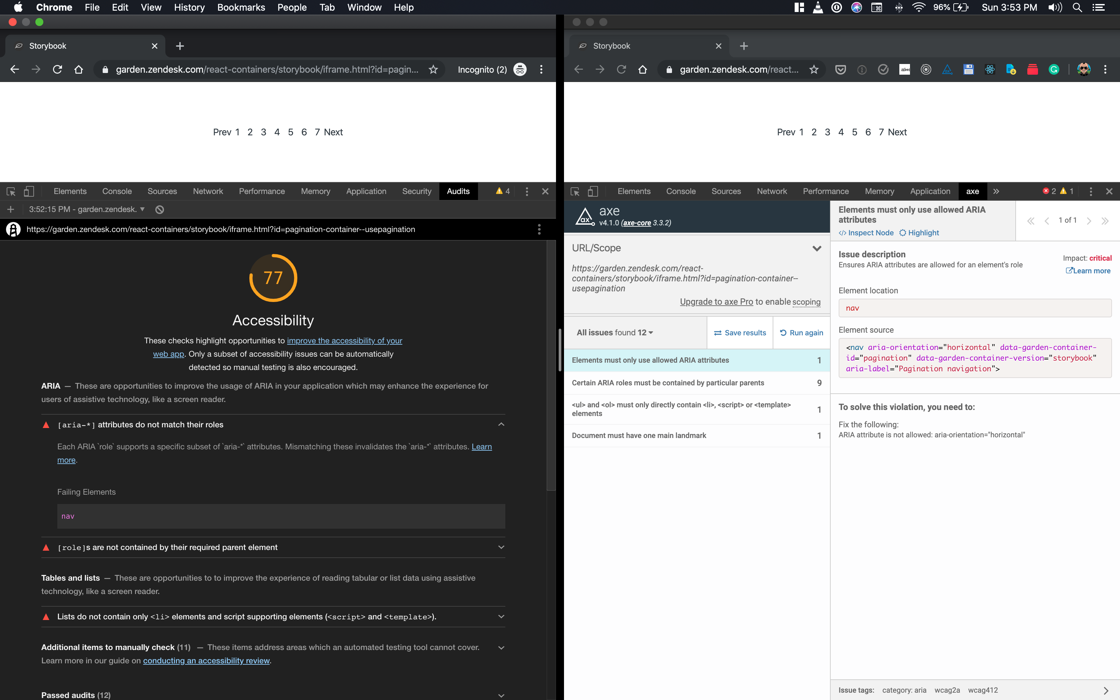Click errors count badge showing 2
1120x700 pixels.
click(x=1049, y=191)
